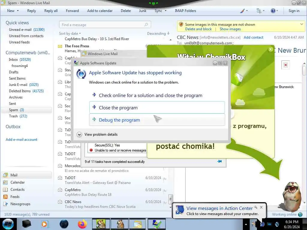The height and width of the screenshot is (230, 307).
Task: Click the reading pane scrollbar thumb
Action: 304,70
